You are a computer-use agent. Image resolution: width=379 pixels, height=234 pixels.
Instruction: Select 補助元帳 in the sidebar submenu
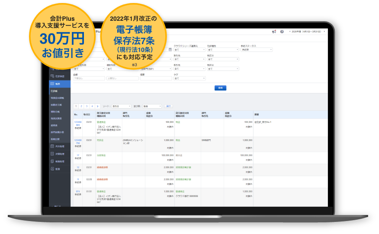[55, 112]
